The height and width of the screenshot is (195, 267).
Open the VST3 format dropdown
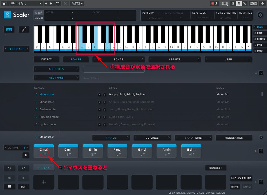point(77,3)
